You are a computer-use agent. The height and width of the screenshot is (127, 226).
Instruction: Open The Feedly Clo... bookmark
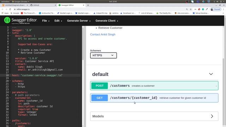[164, 13]
